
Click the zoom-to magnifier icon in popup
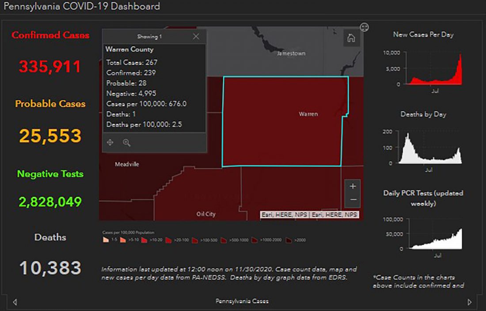[126, 142]
